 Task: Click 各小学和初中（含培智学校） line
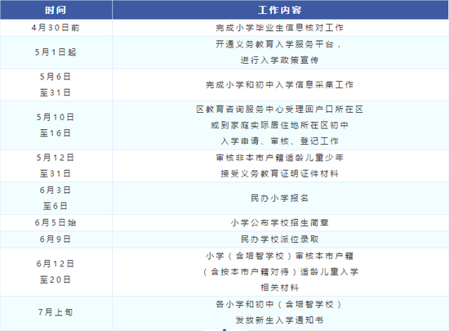point(279,304)
